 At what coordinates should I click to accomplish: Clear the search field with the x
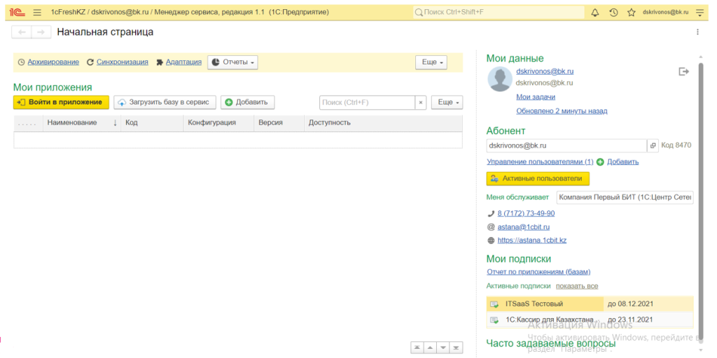point(421,102)
